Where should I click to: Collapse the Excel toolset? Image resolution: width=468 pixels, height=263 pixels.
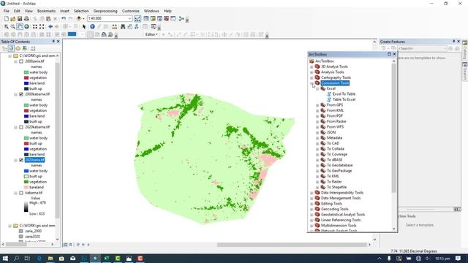[317, 88]
